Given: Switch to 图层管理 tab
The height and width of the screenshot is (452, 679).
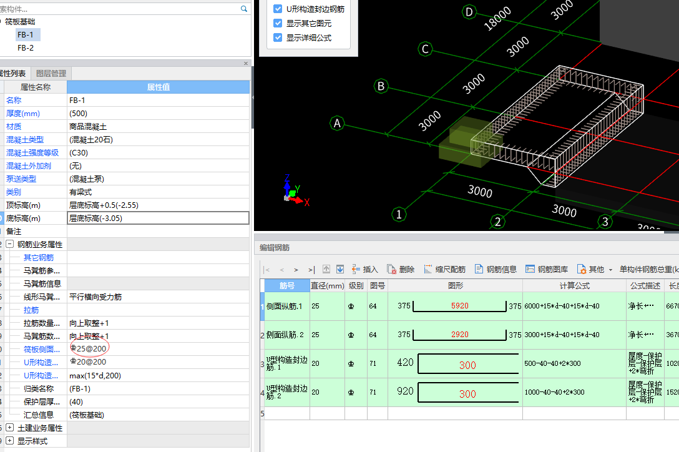Looking at the screenshot, I should point(51,73).
